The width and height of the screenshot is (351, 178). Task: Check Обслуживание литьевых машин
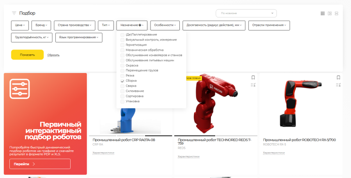click(x=122, y=61)
